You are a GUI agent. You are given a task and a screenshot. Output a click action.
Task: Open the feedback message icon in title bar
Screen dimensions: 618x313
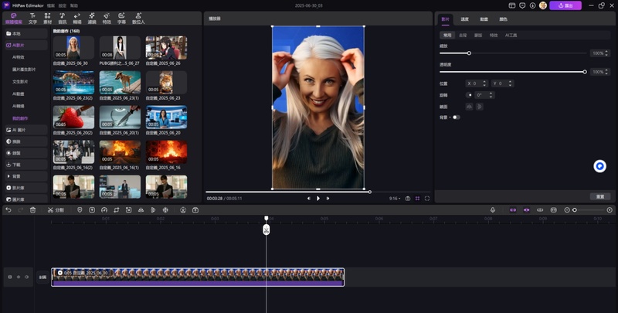[522, 5]
